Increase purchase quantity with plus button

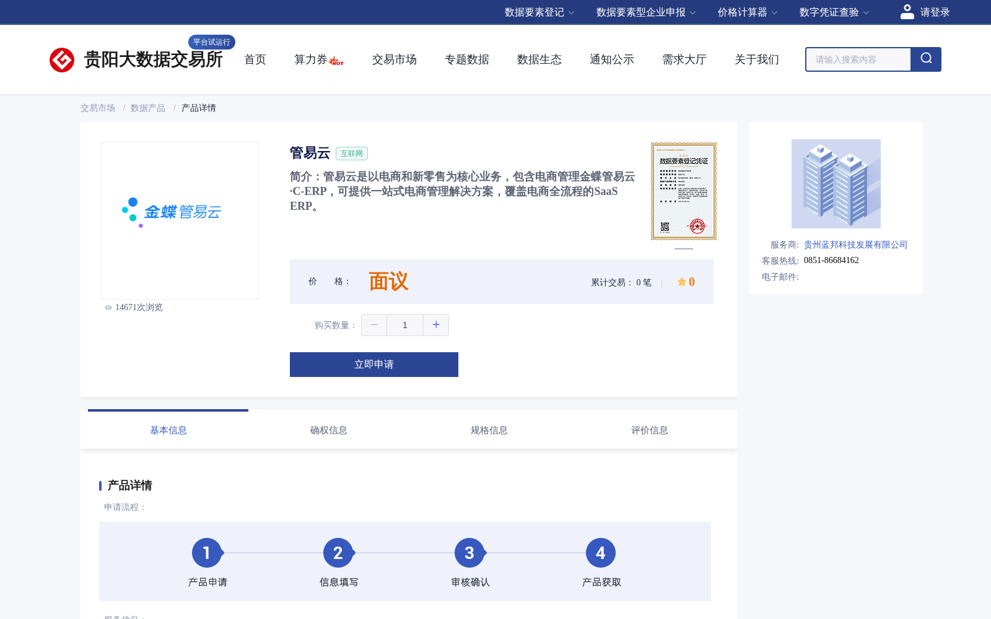click(x=436, y=325)
